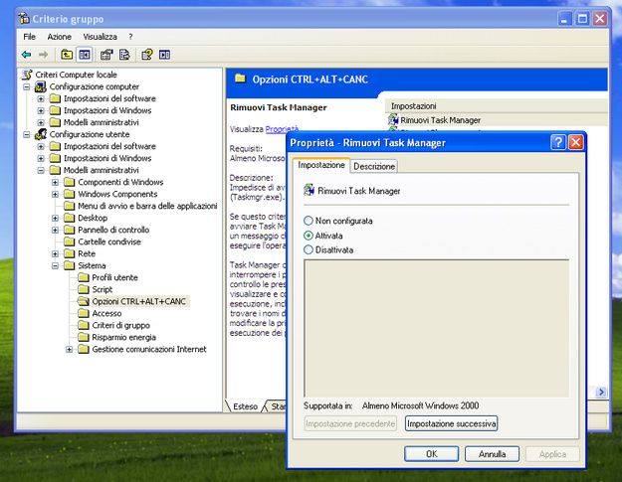This screenshot has height=482, width=622.
Task: Click the Cartelle condivise folder icon
Action: (70, 241)
